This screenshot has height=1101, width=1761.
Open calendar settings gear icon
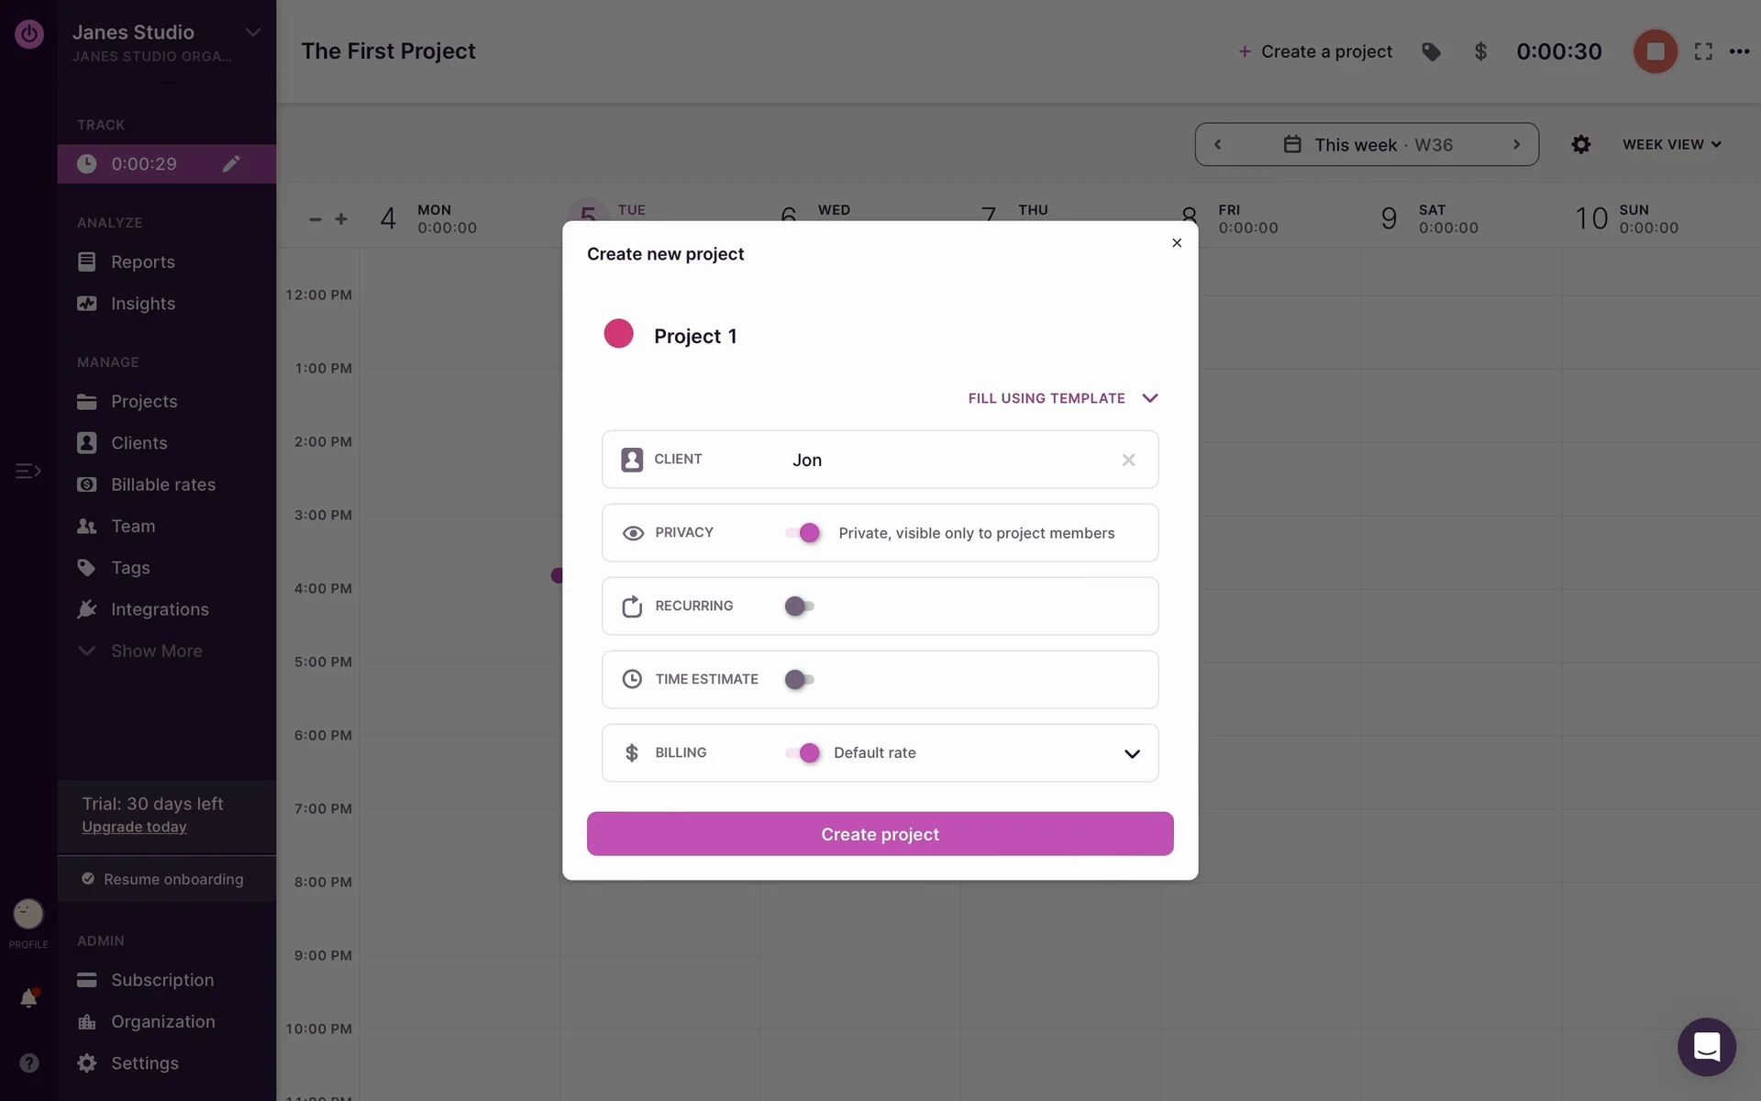pos(1580,145)
